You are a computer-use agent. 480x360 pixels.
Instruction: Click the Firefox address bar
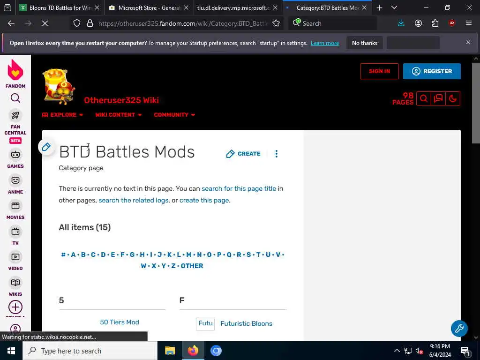coord(183,23)
